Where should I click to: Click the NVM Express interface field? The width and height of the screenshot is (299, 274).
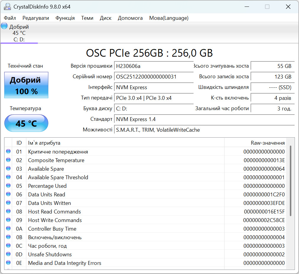coord(154,87)
